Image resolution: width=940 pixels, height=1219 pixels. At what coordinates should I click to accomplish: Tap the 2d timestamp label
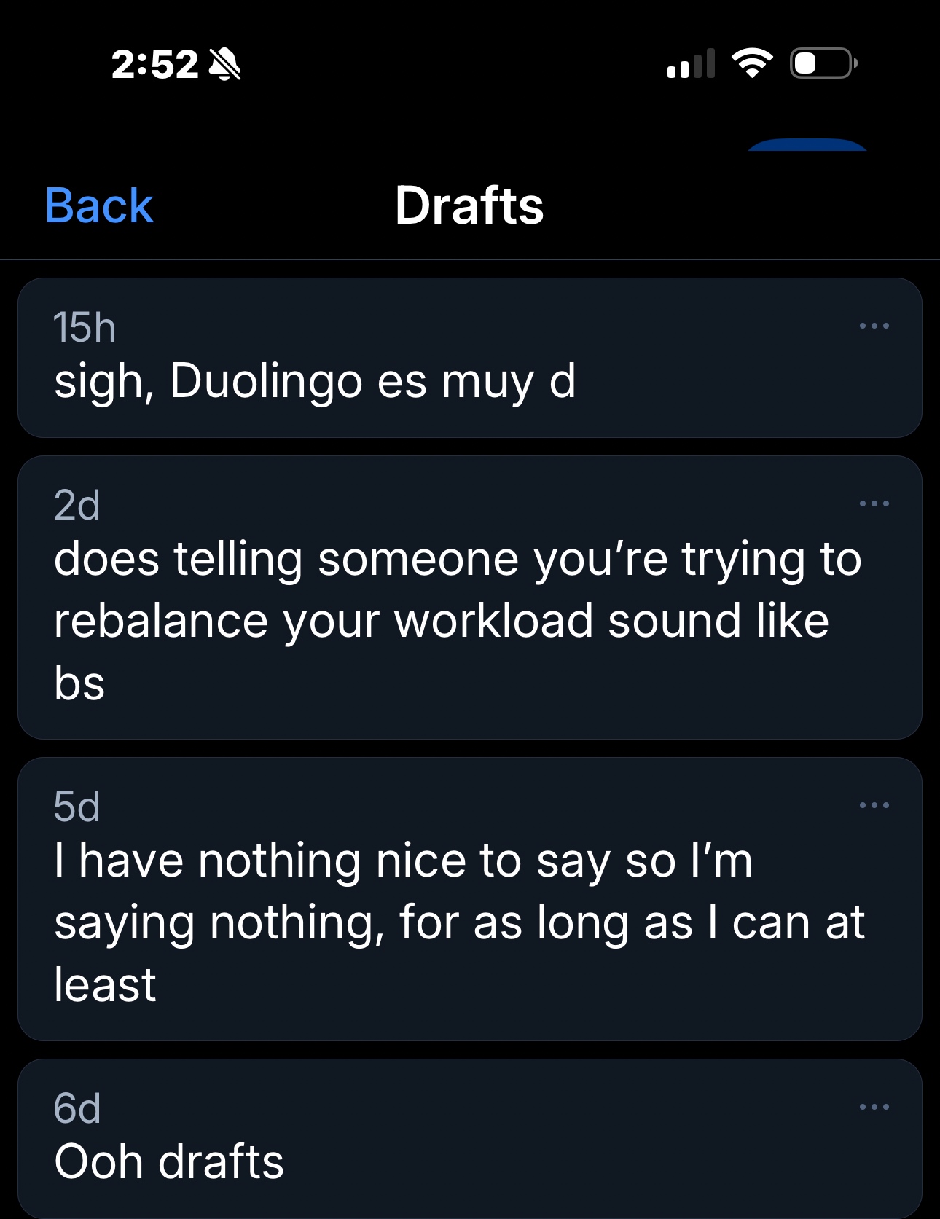[77, 505]
